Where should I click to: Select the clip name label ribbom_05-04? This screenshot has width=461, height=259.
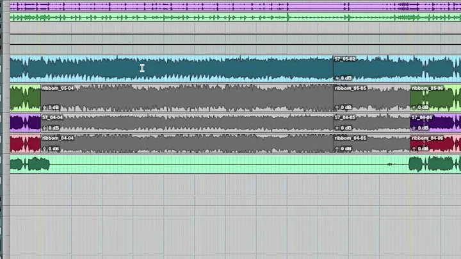(x=58, y=88)
